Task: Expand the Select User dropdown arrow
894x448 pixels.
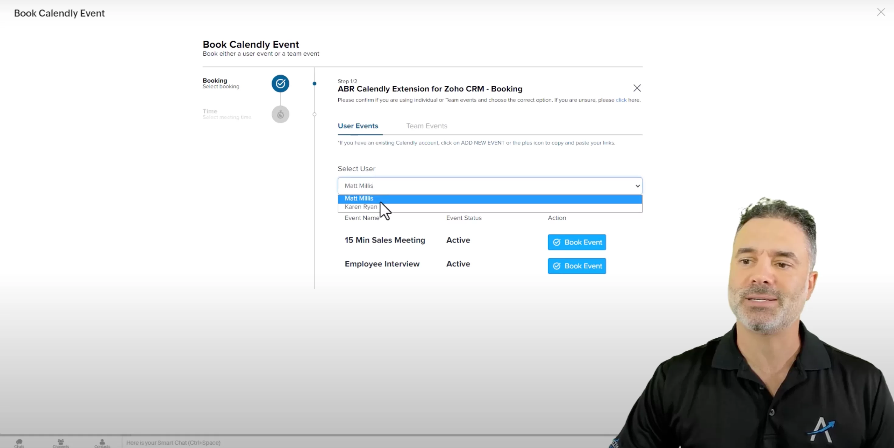Action: point(637,186)
